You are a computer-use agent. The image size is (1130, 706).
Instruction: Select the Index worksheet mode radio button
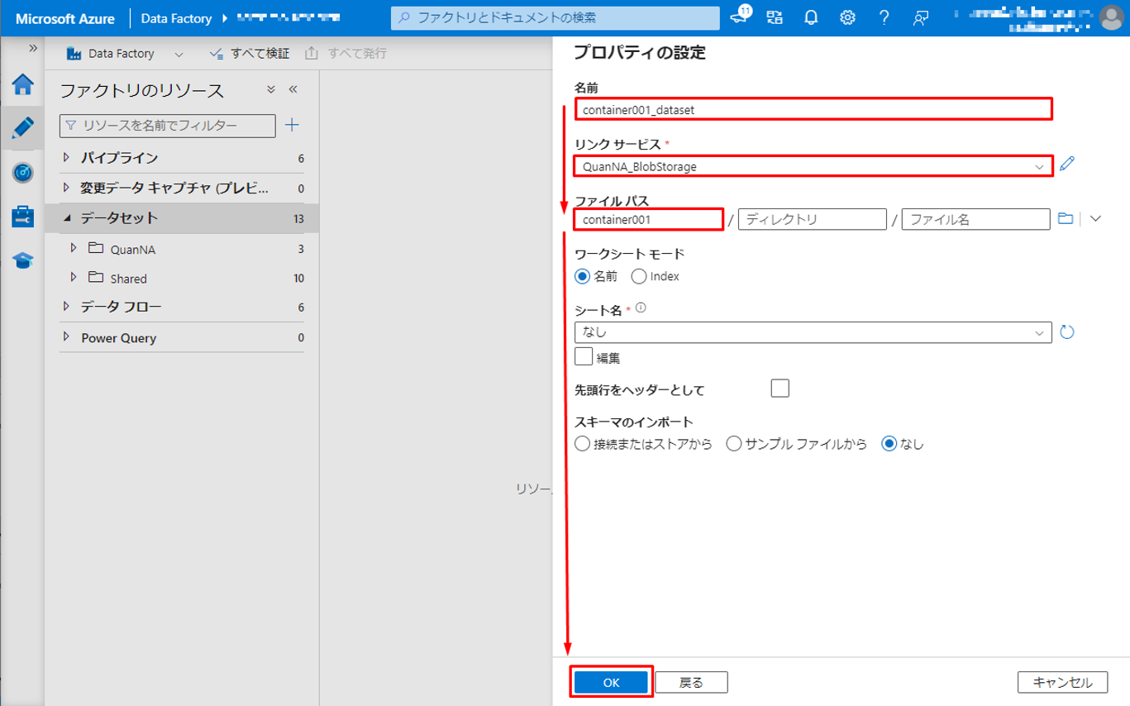click(639, 276)
